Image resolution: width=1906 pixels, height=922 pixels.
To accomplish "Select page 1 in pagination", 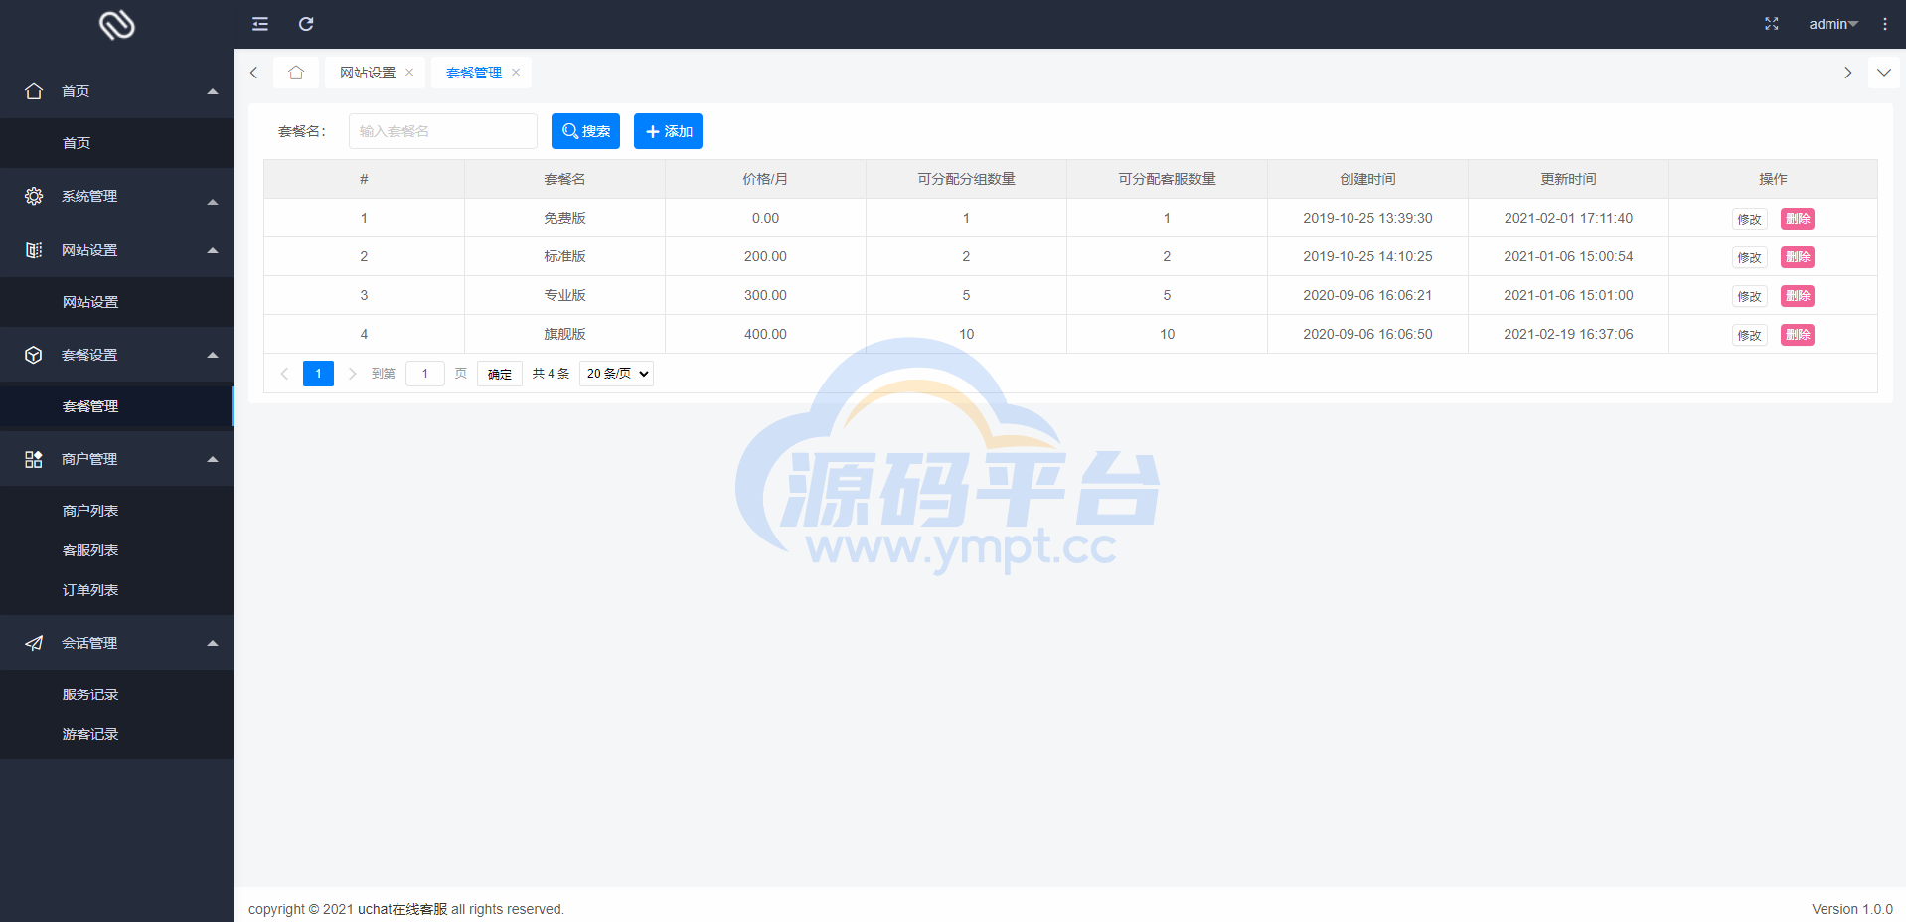I will (318, 374).
